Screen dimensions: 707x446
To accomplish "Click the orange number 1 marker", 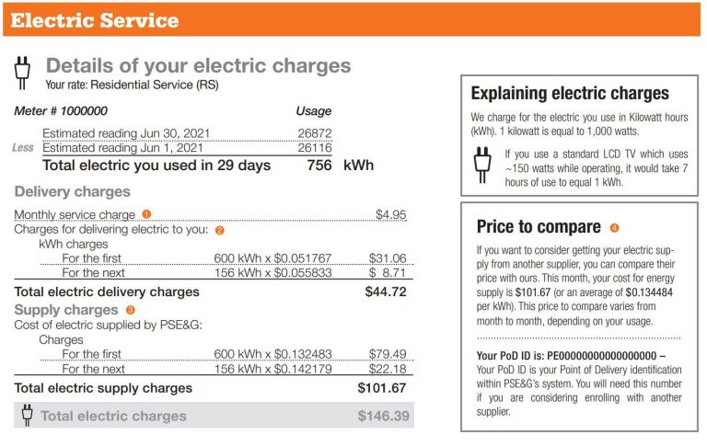I will point(146,214).
